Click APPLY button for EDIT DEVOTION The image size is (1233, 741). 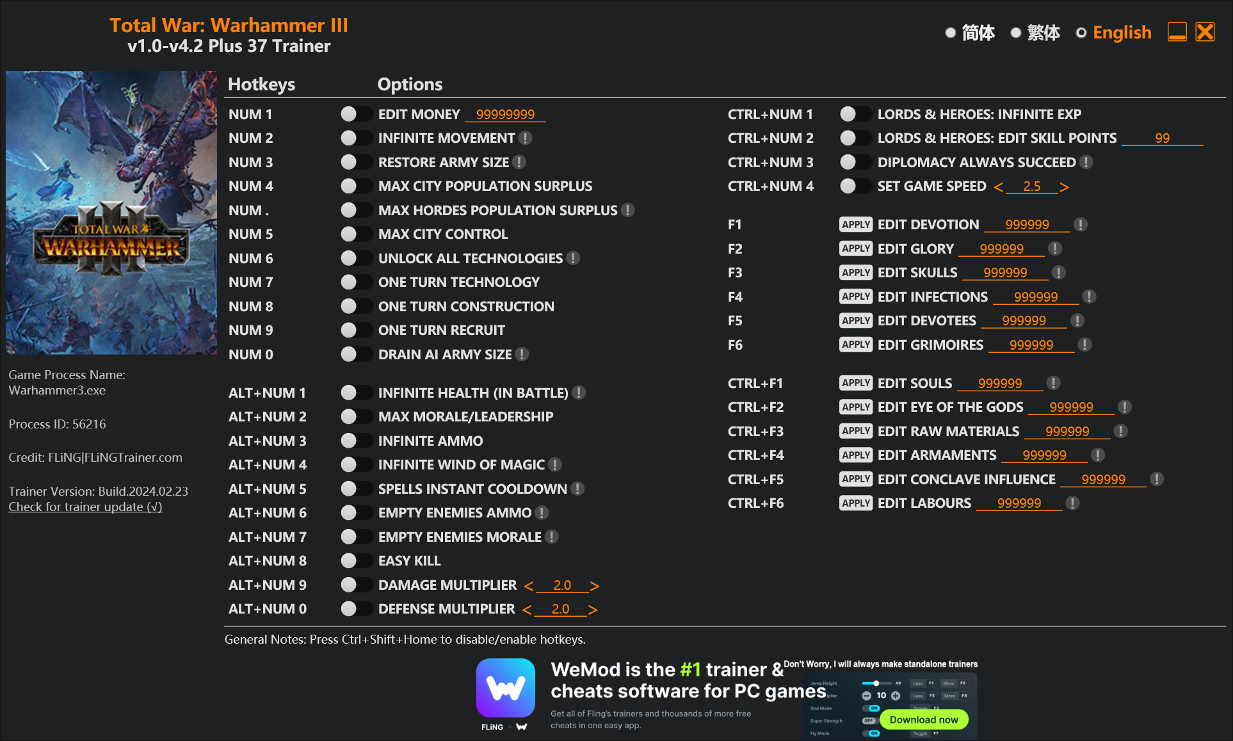coord(851,225)
